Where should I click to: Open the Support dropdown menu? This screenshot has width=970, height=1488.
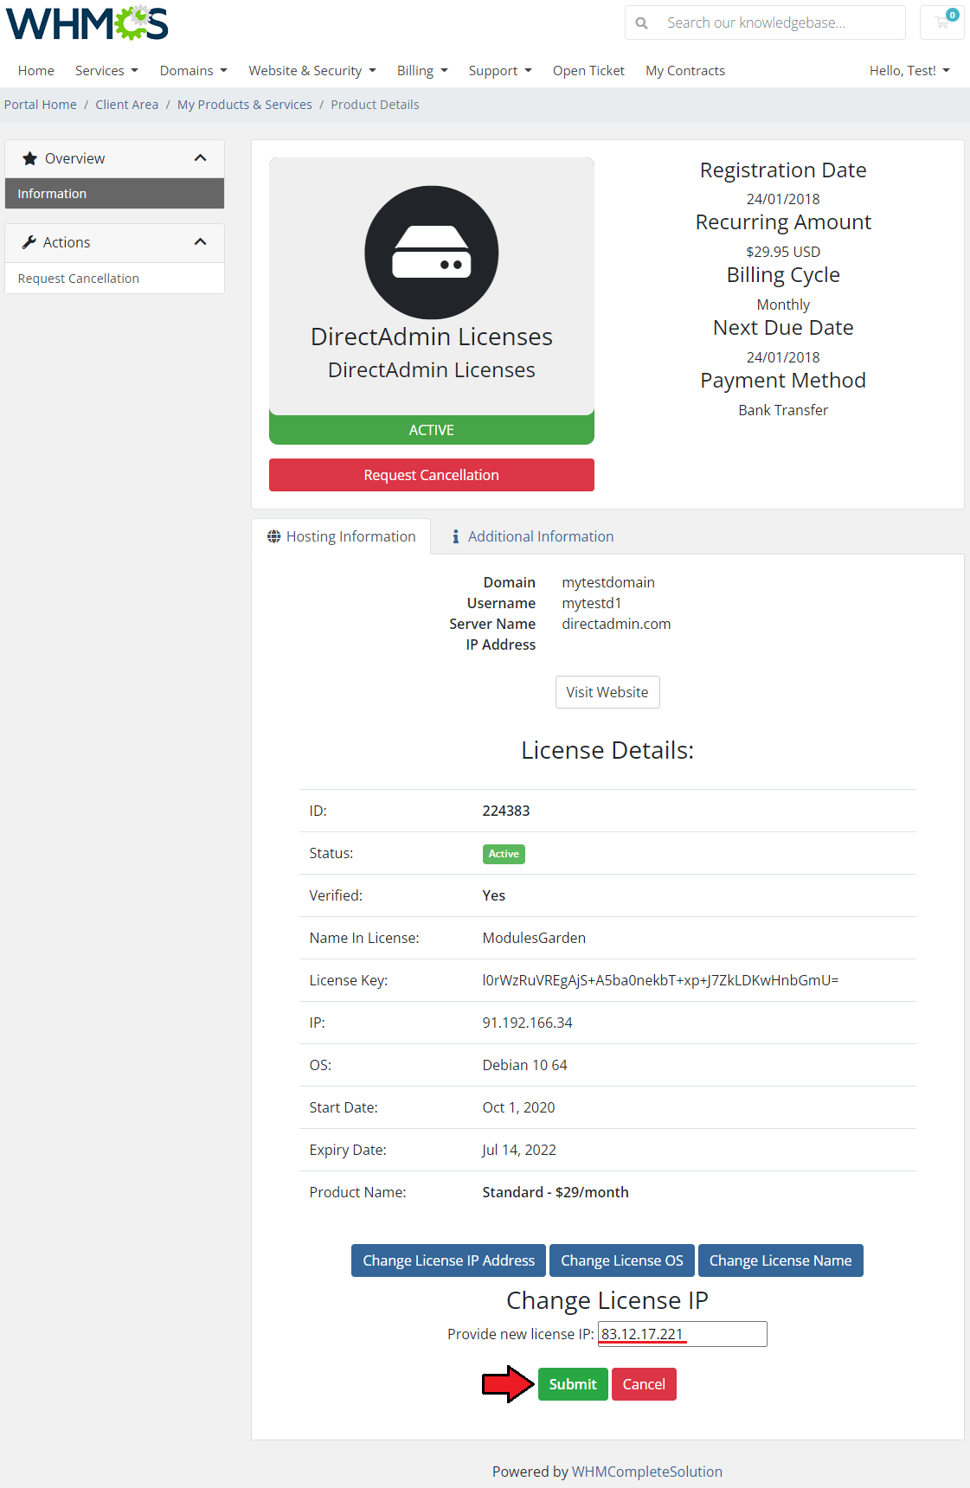tap(500, 71)
